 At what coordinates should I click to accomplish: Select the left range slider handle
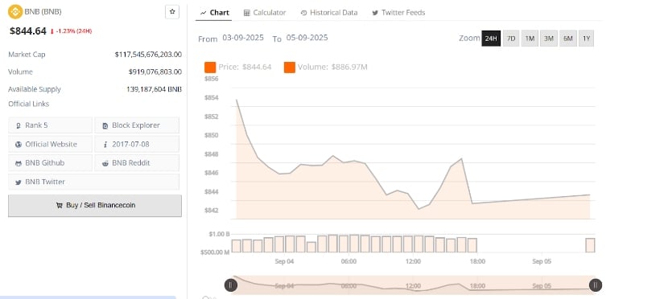coord(231,285)
